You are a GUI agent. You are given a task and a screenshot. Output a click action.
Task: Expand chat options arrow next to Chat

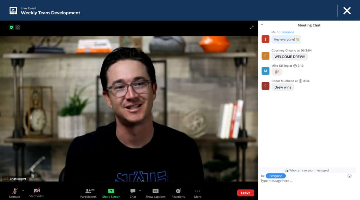tap(140, 191)
